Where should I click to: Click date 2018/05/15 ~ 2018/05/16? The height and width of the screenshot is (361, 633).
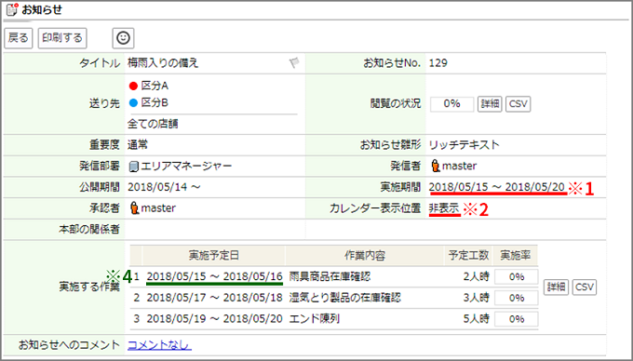tap(214, 276)
